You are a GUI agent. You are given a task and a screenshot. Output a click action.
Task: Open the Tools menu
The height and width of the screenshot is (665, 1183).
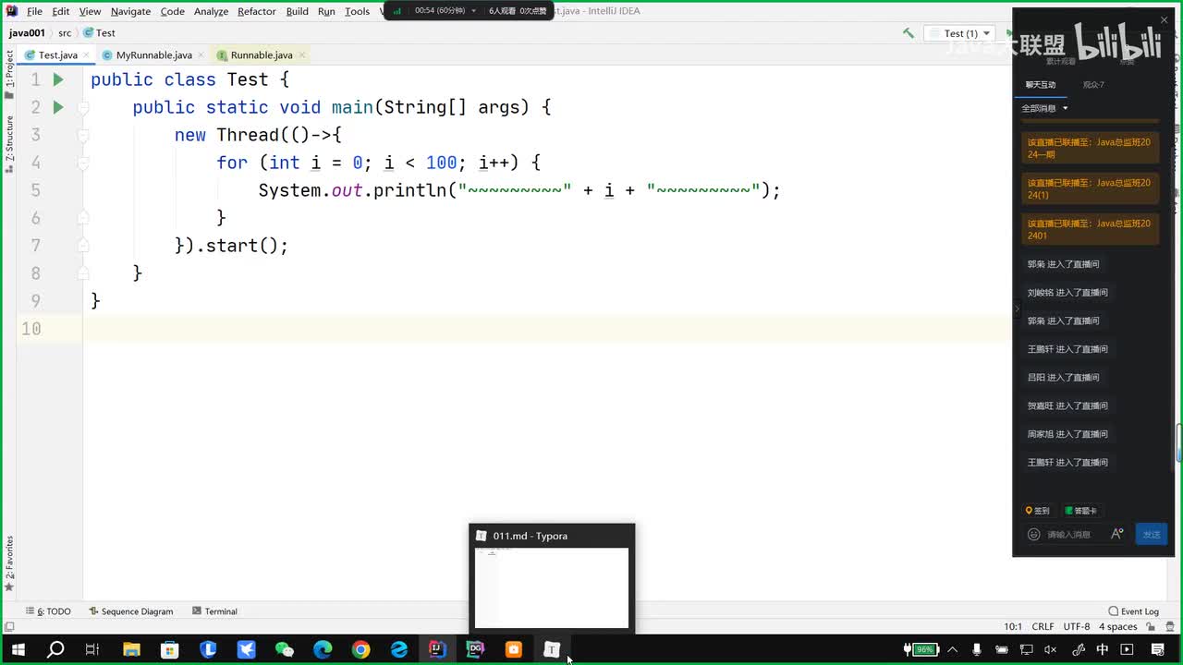pyautogui.click(x=357, y=11)
